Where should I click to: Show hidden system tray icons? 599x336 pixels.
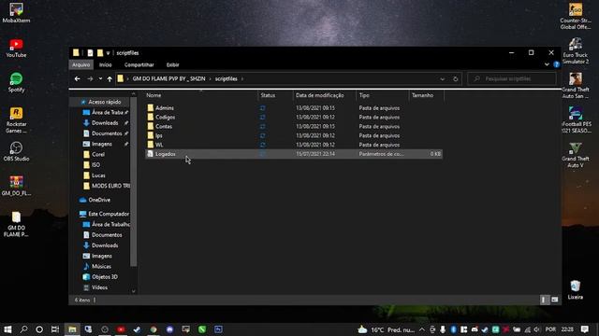(422, 329)
